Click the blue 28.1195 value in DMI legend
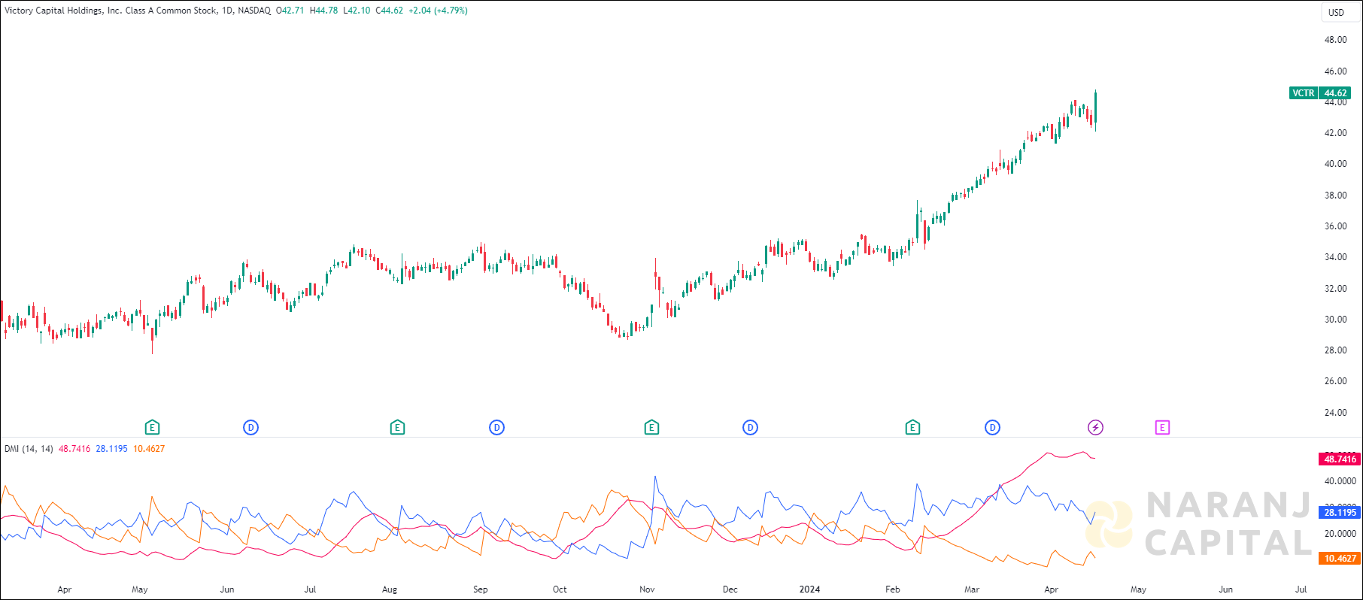 [x=111, y=449]
